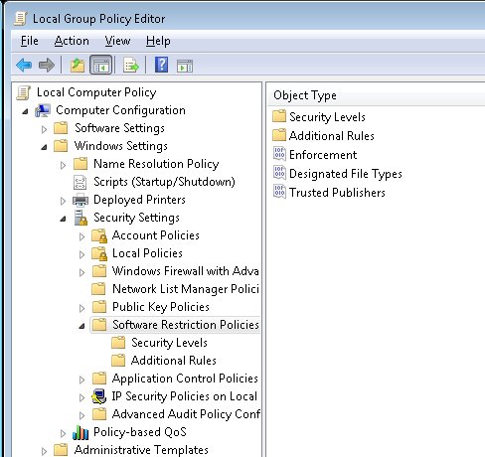Collapse the Windows Settings node

44,147
